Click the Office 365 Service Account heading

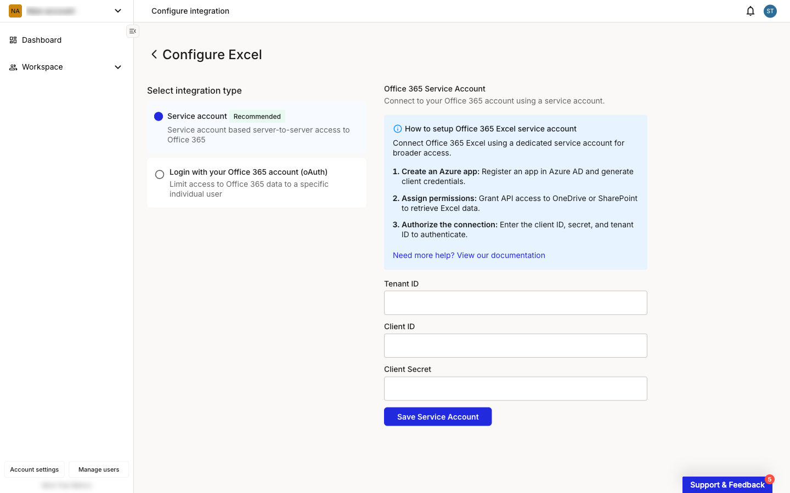(435, 89)
